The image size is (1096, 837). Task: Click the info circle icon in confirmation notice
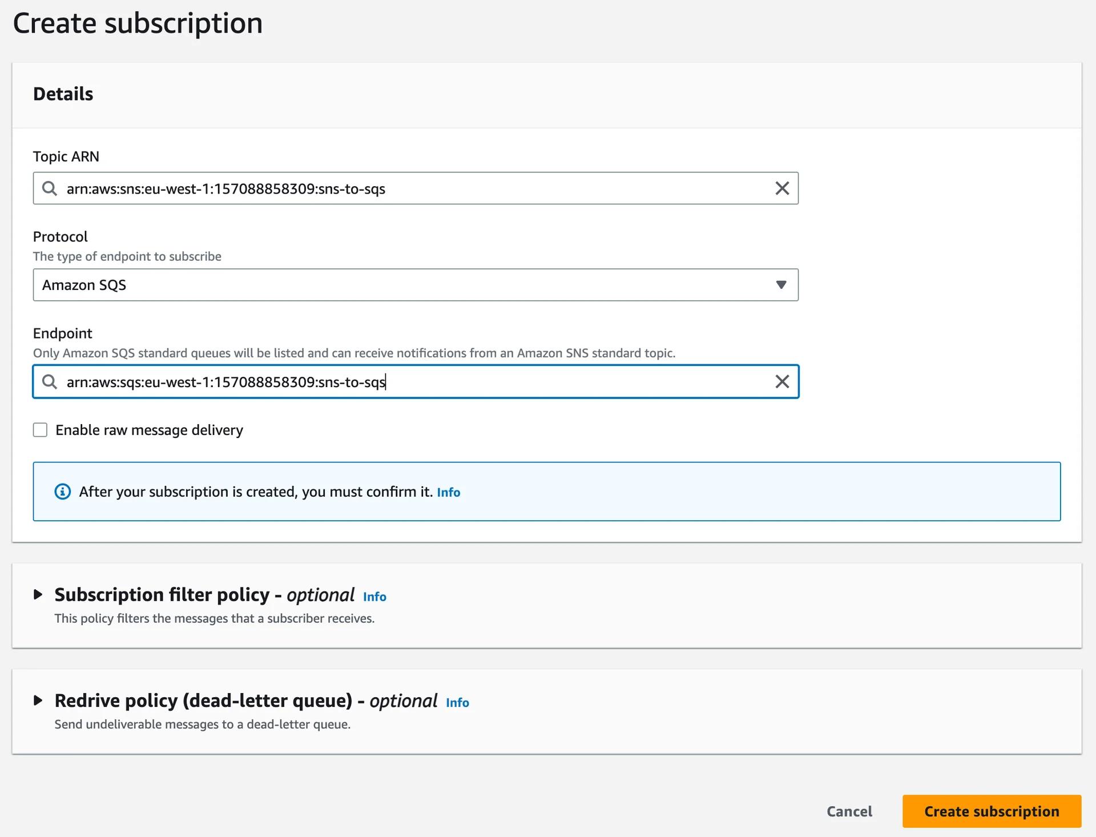coord(63,492)
